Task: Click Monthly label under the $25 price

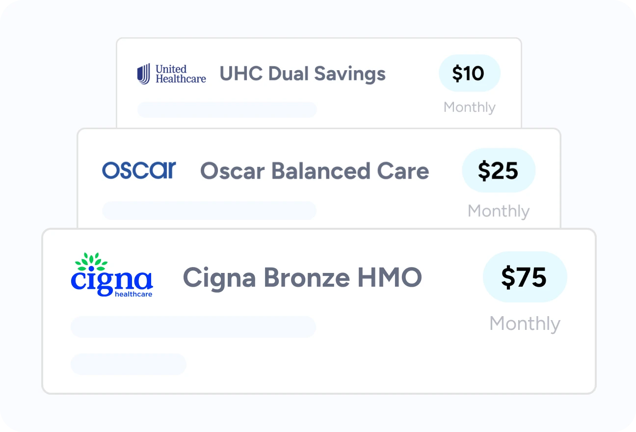Action: (499, 211)
